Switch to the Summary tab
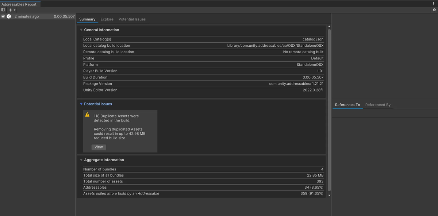 pos(87,19)
